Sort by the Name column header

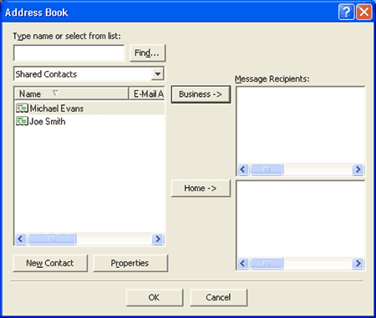[x=71, y=93]
